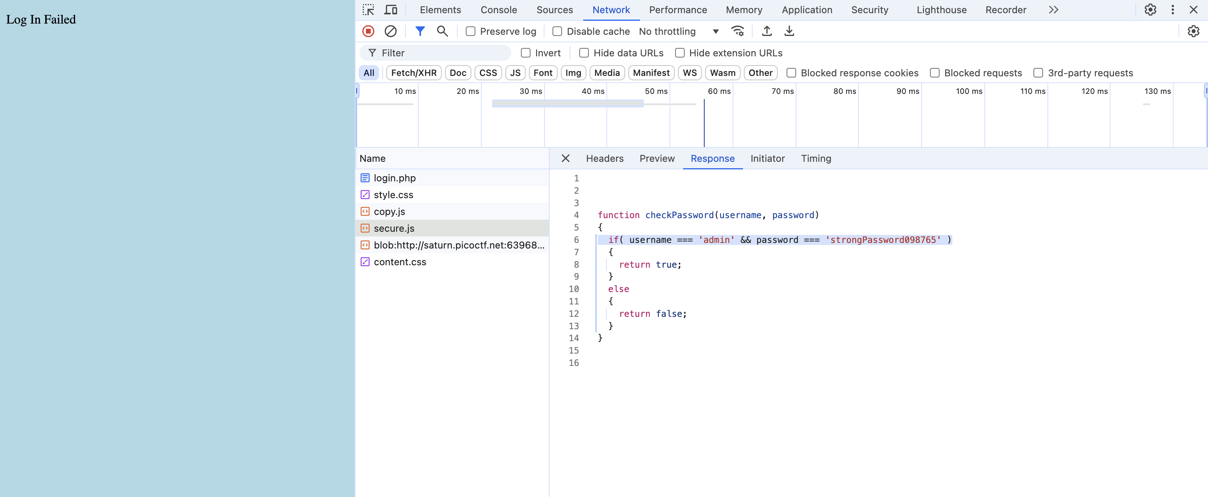Click login.php document icon

coord(365,178)
